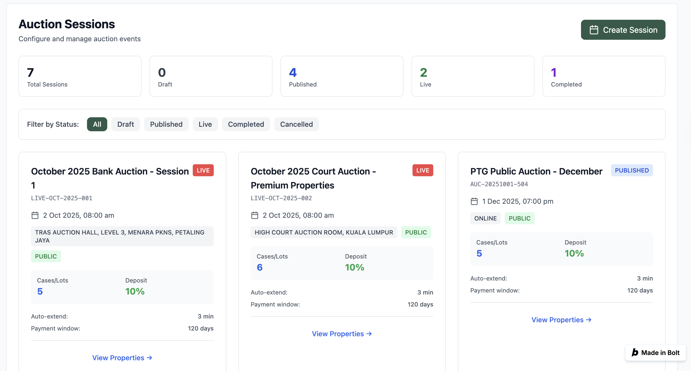Click the Filter by Status label

point(53,124)
